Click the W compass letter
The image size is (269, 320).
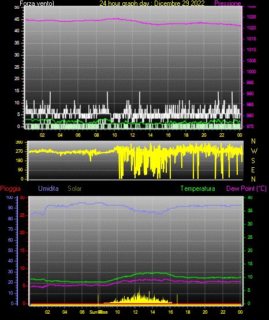click(254, 151)
